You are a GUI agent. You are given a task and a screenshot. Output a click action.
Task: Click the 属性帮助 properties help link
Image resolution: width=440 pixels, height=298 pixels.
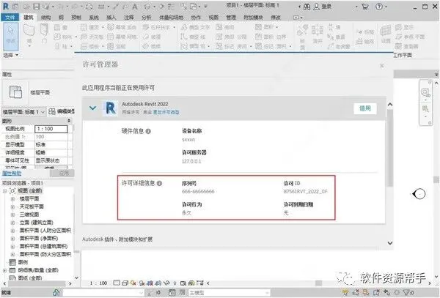pos(12,174)
